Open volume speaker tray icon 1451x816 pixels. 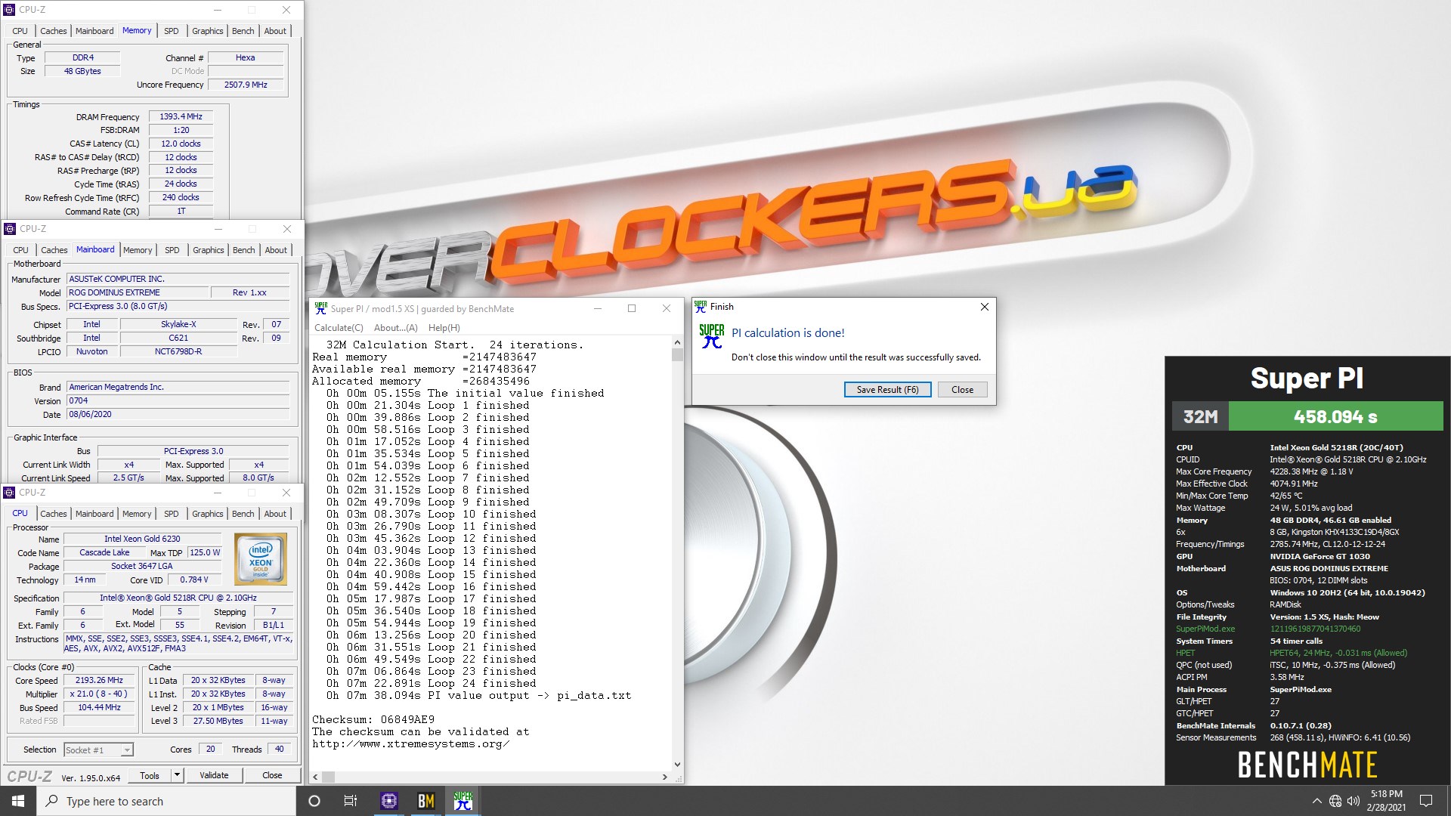(x=1353, y=801)
